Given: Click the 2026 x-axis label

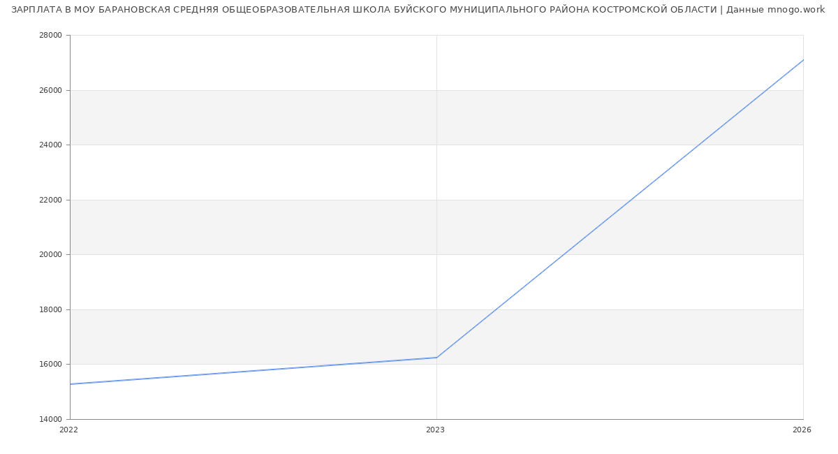Looking at the screenshot, I should click(801, 430).
